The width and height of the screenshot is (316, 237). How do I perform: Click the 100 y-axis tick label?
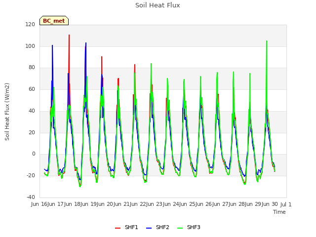(x=30, y=46)
